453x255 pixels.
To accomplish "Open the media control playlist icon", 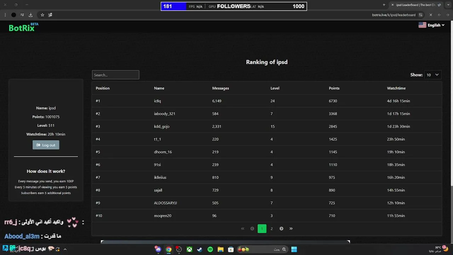I will 22,15.
